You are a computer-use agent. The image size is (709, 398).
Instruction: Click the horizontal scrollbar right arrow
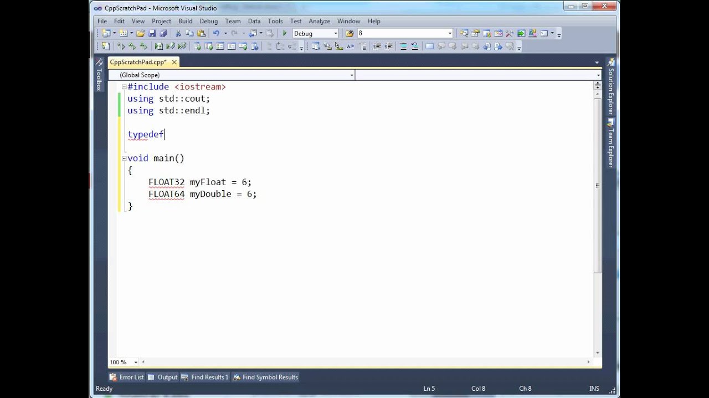click(588, 363)
